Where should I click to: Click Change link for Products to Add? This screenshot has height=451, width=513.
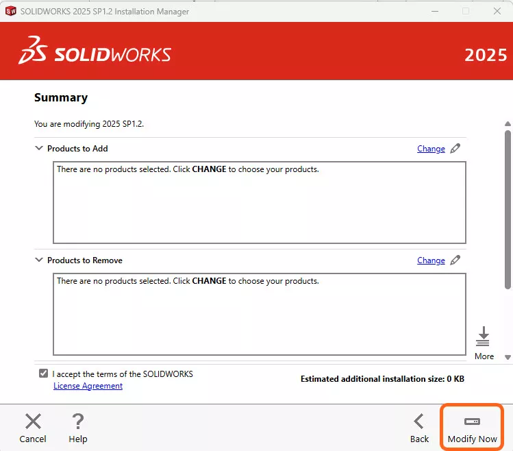click(431, 149)
